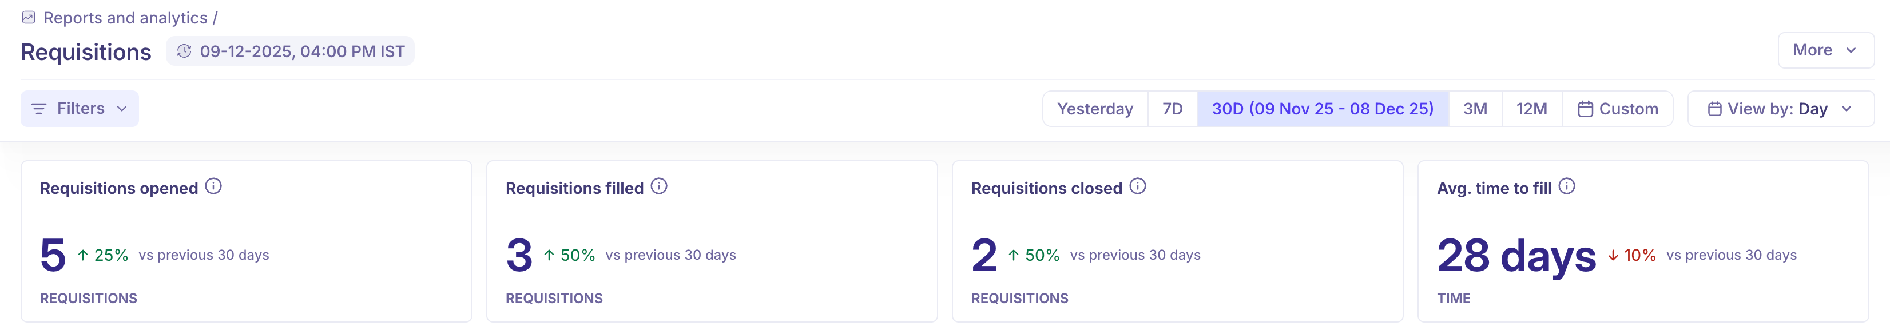This screenshot has width=1890, height=334.
Task: Expand the Filters dropdown
Action: coord(80,109)
